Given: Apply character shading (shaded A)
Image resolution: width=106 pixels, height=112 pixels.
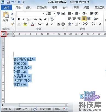Looking at the screenshot, I should (58, 24).
